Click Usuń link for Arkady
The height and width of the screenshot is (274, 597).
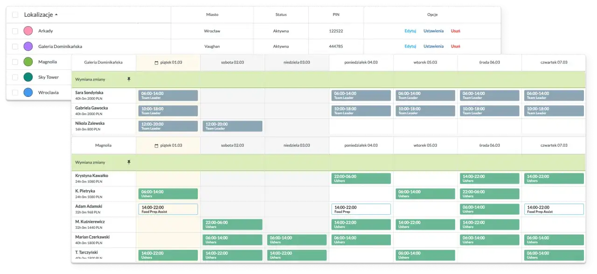coord(456,31)
